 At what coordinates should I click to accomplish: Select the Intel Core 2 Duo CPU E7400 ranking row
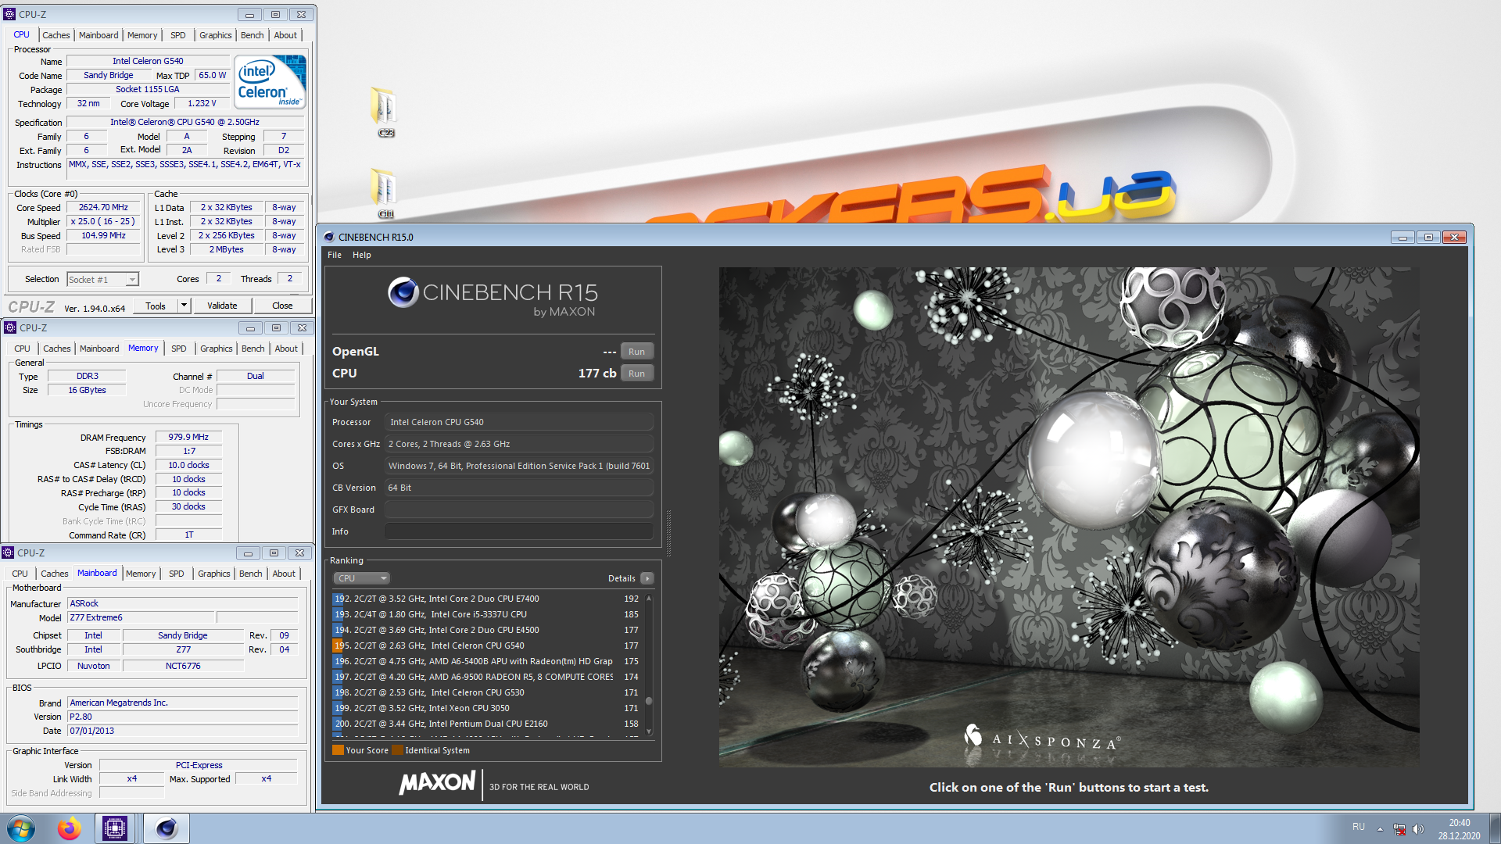coord(487,599)
